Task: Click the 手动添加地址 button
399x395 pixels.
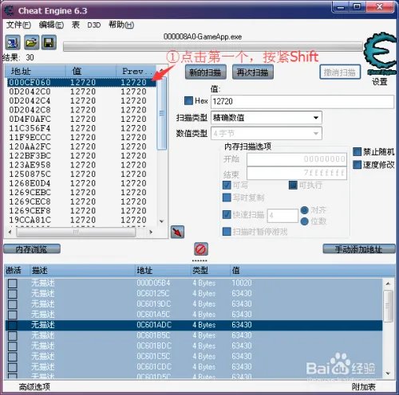Action: pyautogui.click(x=359, y=249)
